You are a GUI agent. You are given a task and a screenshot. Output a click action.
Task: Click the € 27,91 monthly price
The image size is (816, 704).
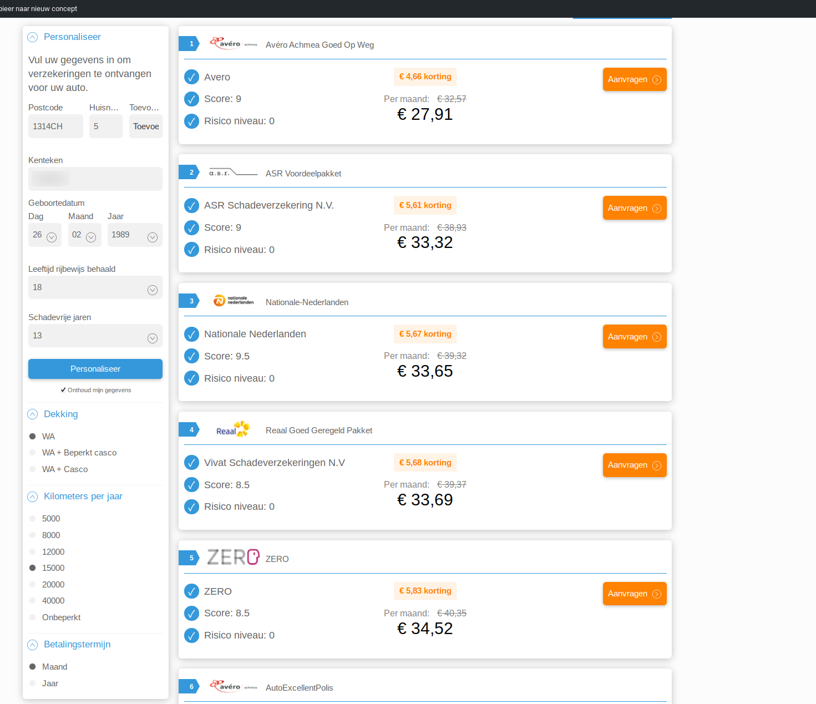click(425, 114)
